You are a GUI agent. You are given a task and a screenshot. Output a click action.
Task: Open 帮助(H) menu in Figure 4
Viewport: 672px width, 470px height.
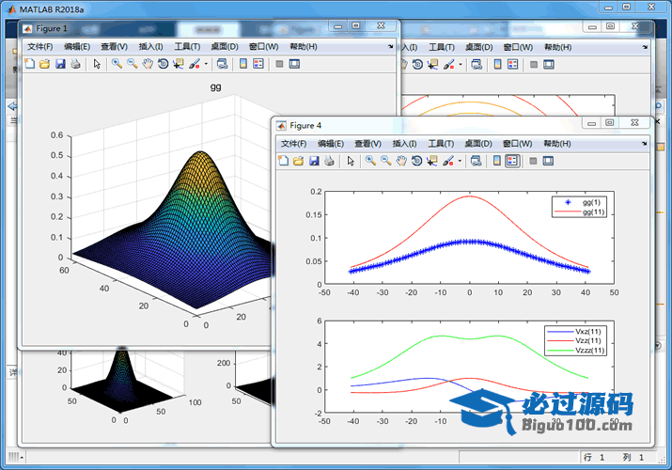point(557,144)
